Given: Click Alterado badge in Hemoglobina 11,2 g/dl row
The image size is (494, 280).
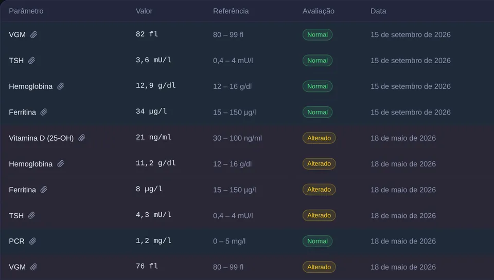Looking at the screenshot, I should (x=319, y=164).
